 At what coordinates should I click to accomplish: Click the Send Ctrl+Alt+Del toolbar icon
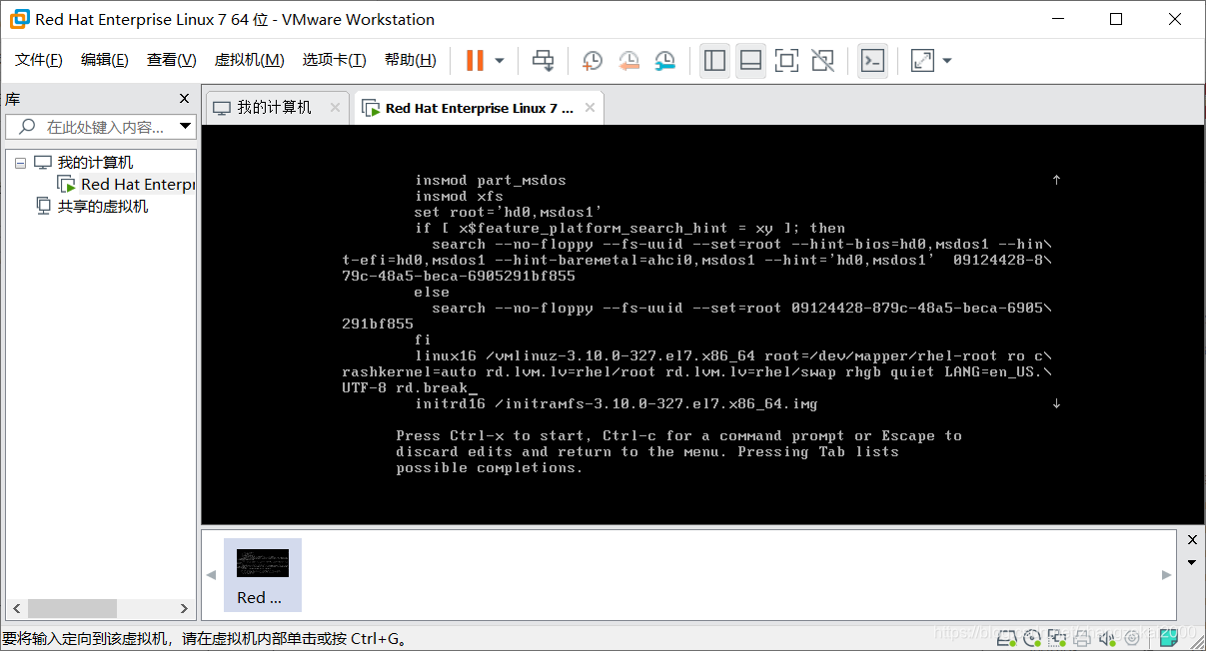[543, 61]
